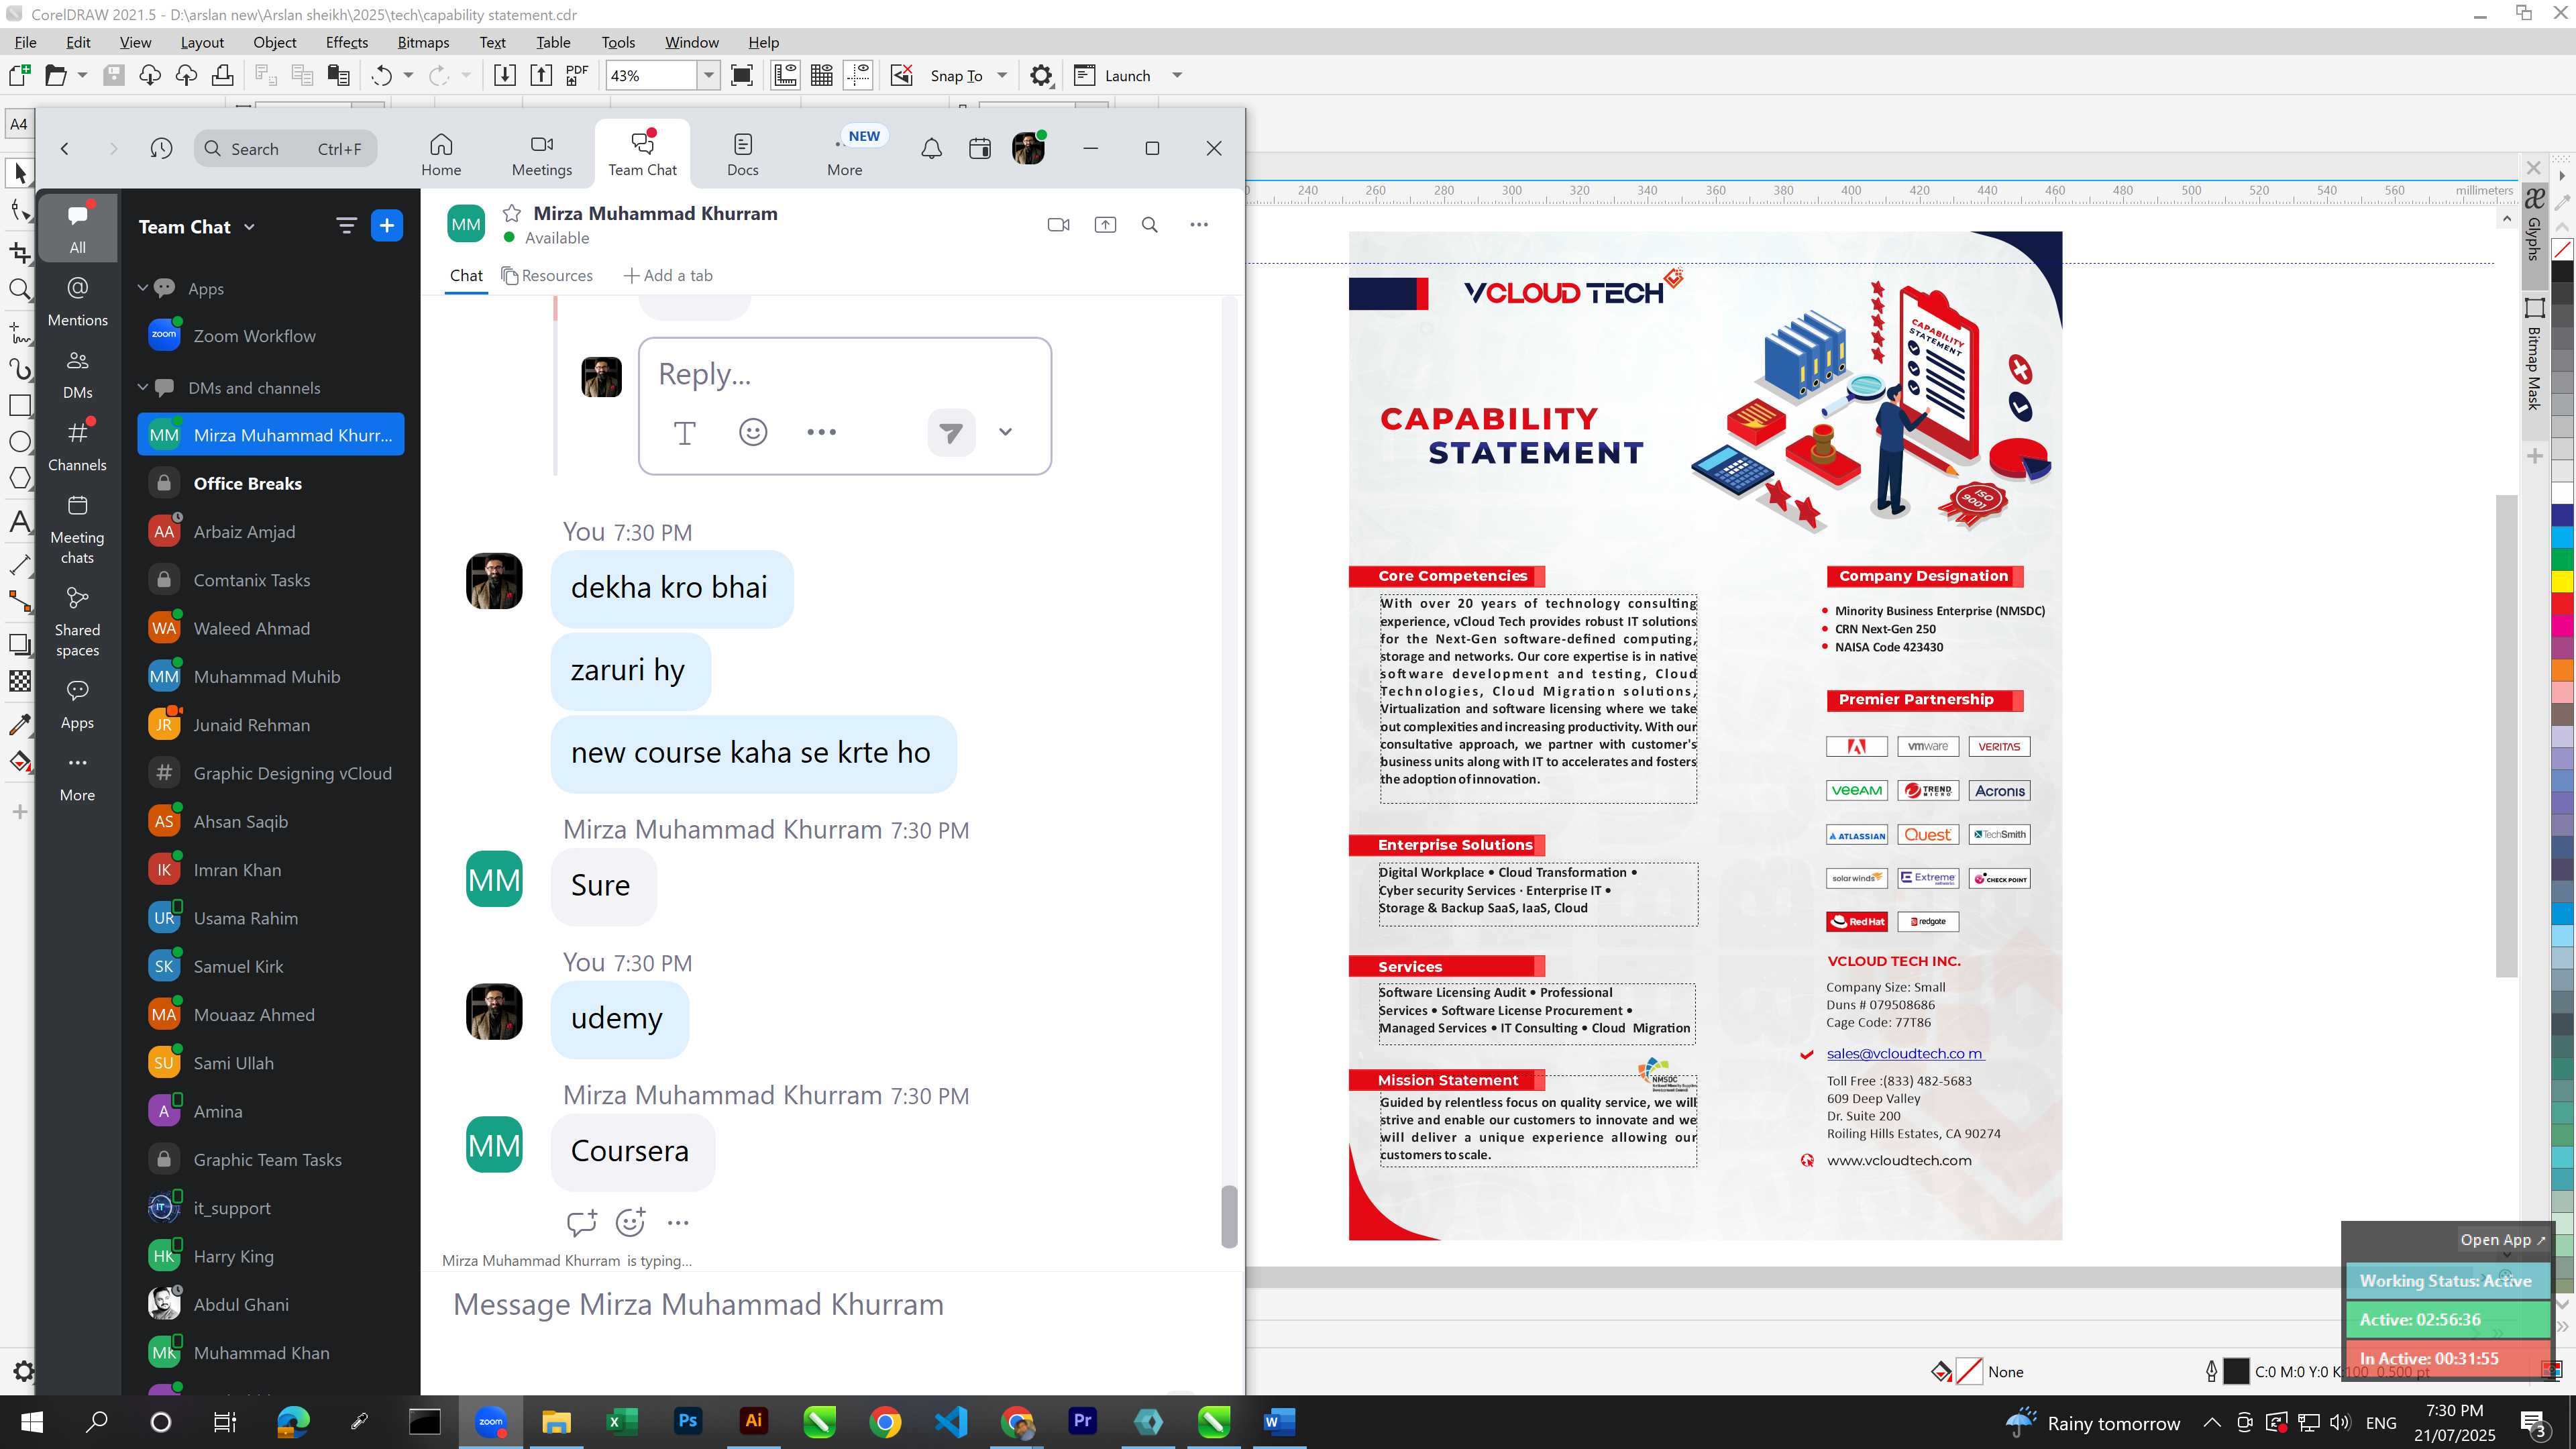
Task: Toggle CorelDRAW full-screen preview button
Action: click(742, 76)
